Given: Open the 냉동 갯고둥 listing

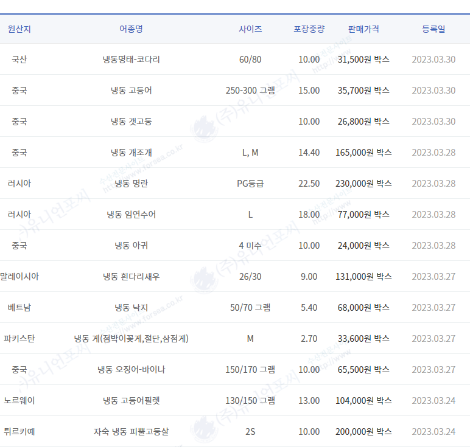Looking at the screenshot, I should pyautogui.click(x=131, y=122).
